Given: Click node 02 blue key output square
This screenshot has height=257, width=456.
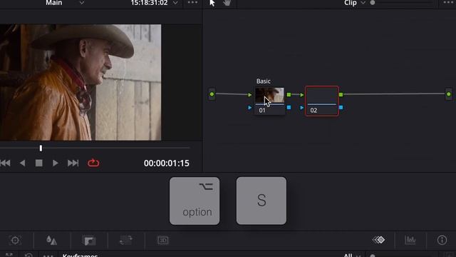Looking at the screenshot, I should 341,108.
